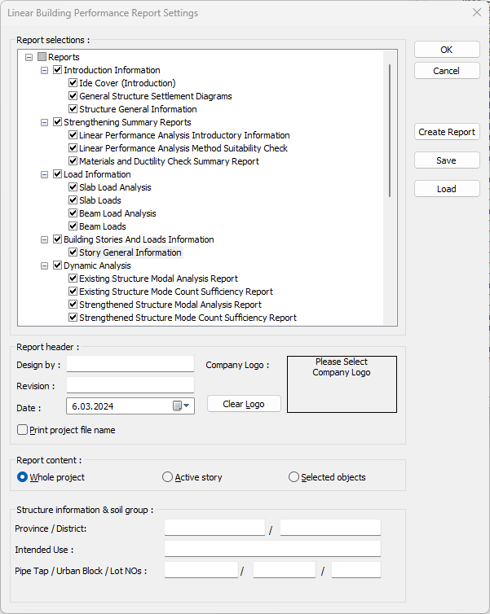Save the report settings
The width and height of the screenshot is (490, 614).
[447, 160]
